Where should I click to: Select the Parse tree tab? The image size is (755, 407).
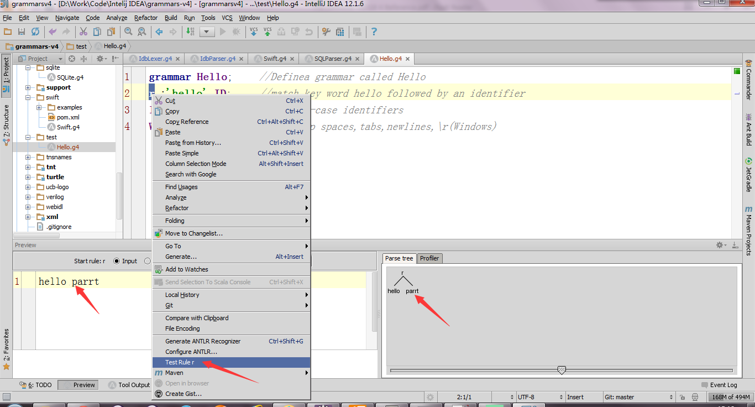click(x=399, y=258)
